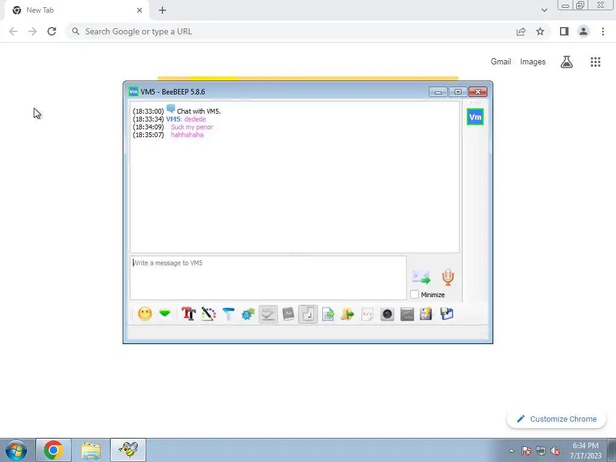
Task: Open the font color pencil tool
Action: tap(209, 314)
